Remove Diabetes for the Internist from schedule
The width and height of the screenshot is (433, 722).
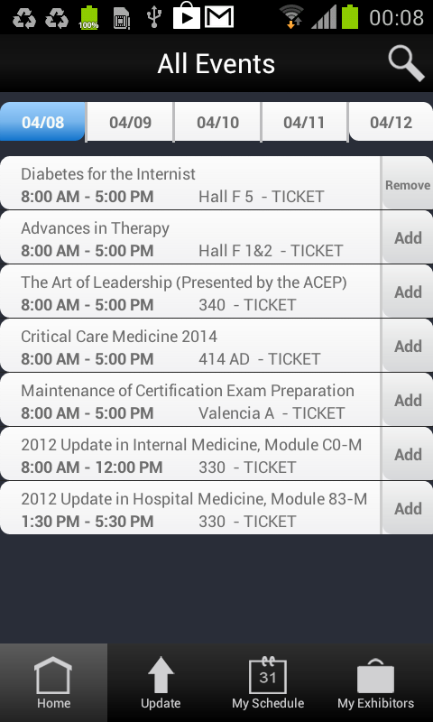(407, 183)
